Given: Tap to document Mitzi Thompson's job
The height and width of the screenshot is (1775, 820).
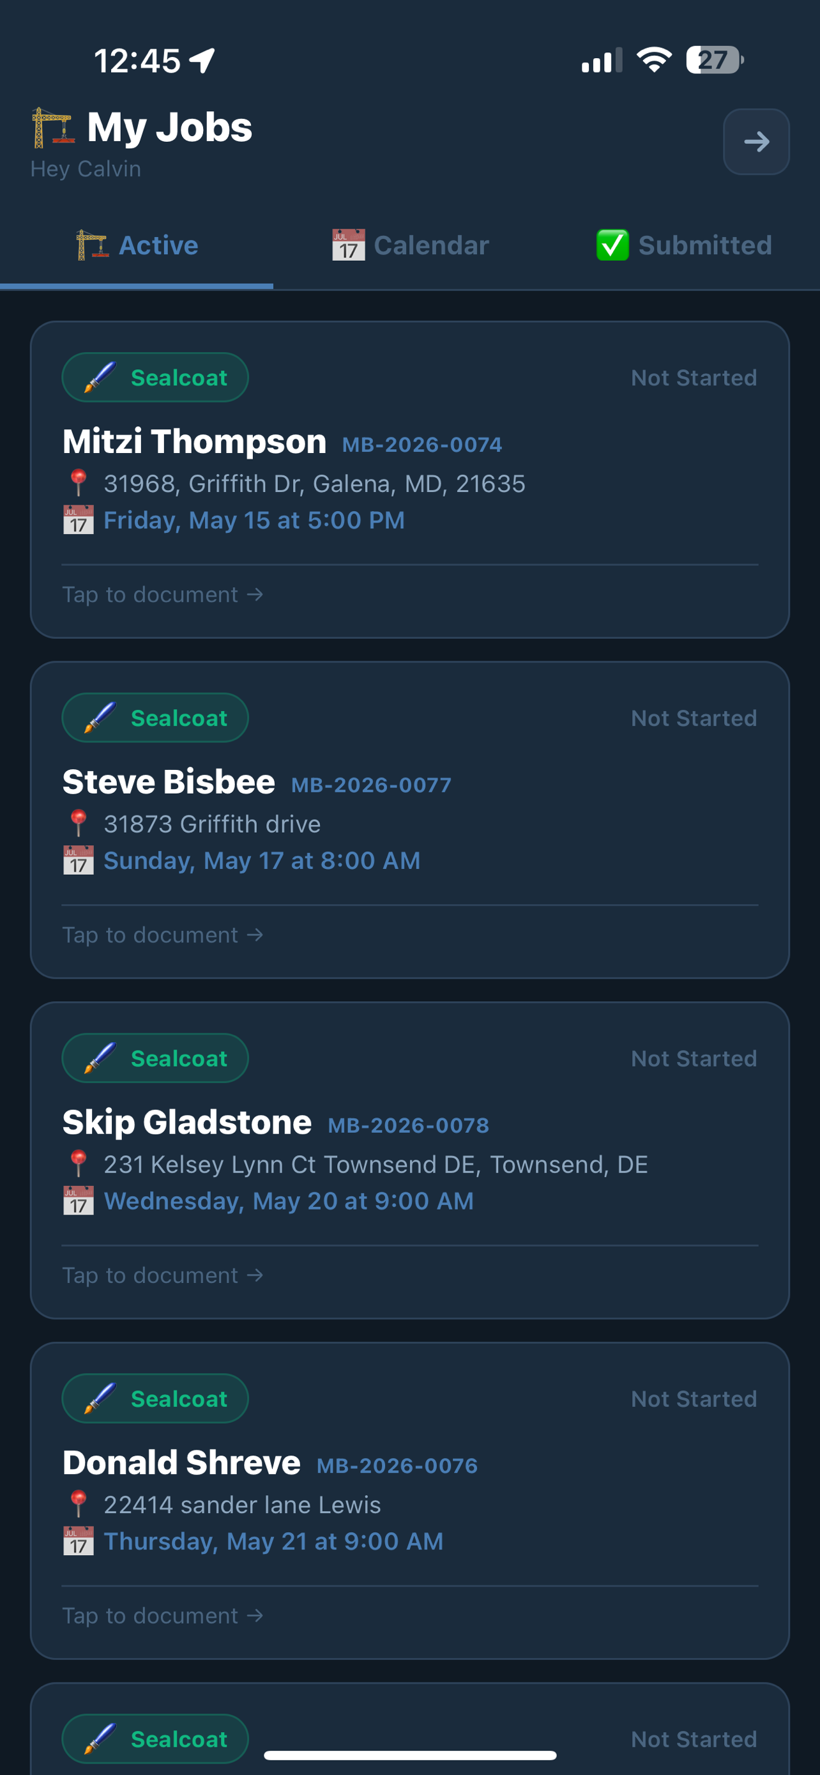Looking at the screenshot, I should (x=163, y=594).
